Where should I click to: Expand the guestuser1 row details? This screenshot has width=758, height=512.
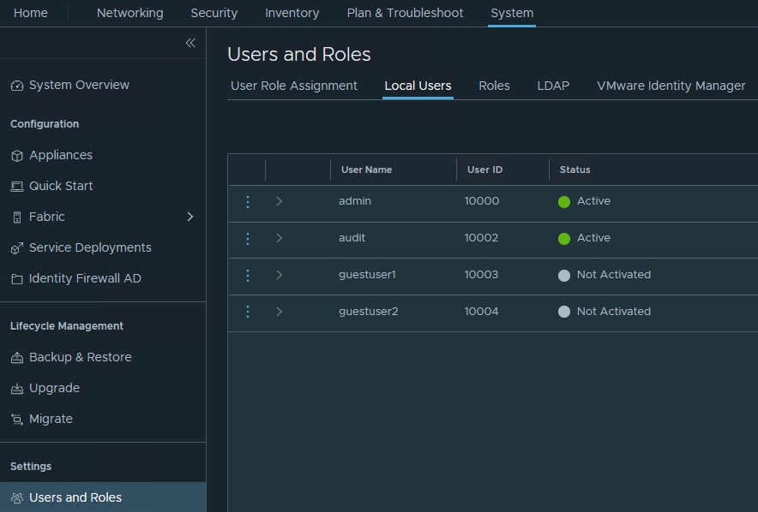click(x=280, y=275)
